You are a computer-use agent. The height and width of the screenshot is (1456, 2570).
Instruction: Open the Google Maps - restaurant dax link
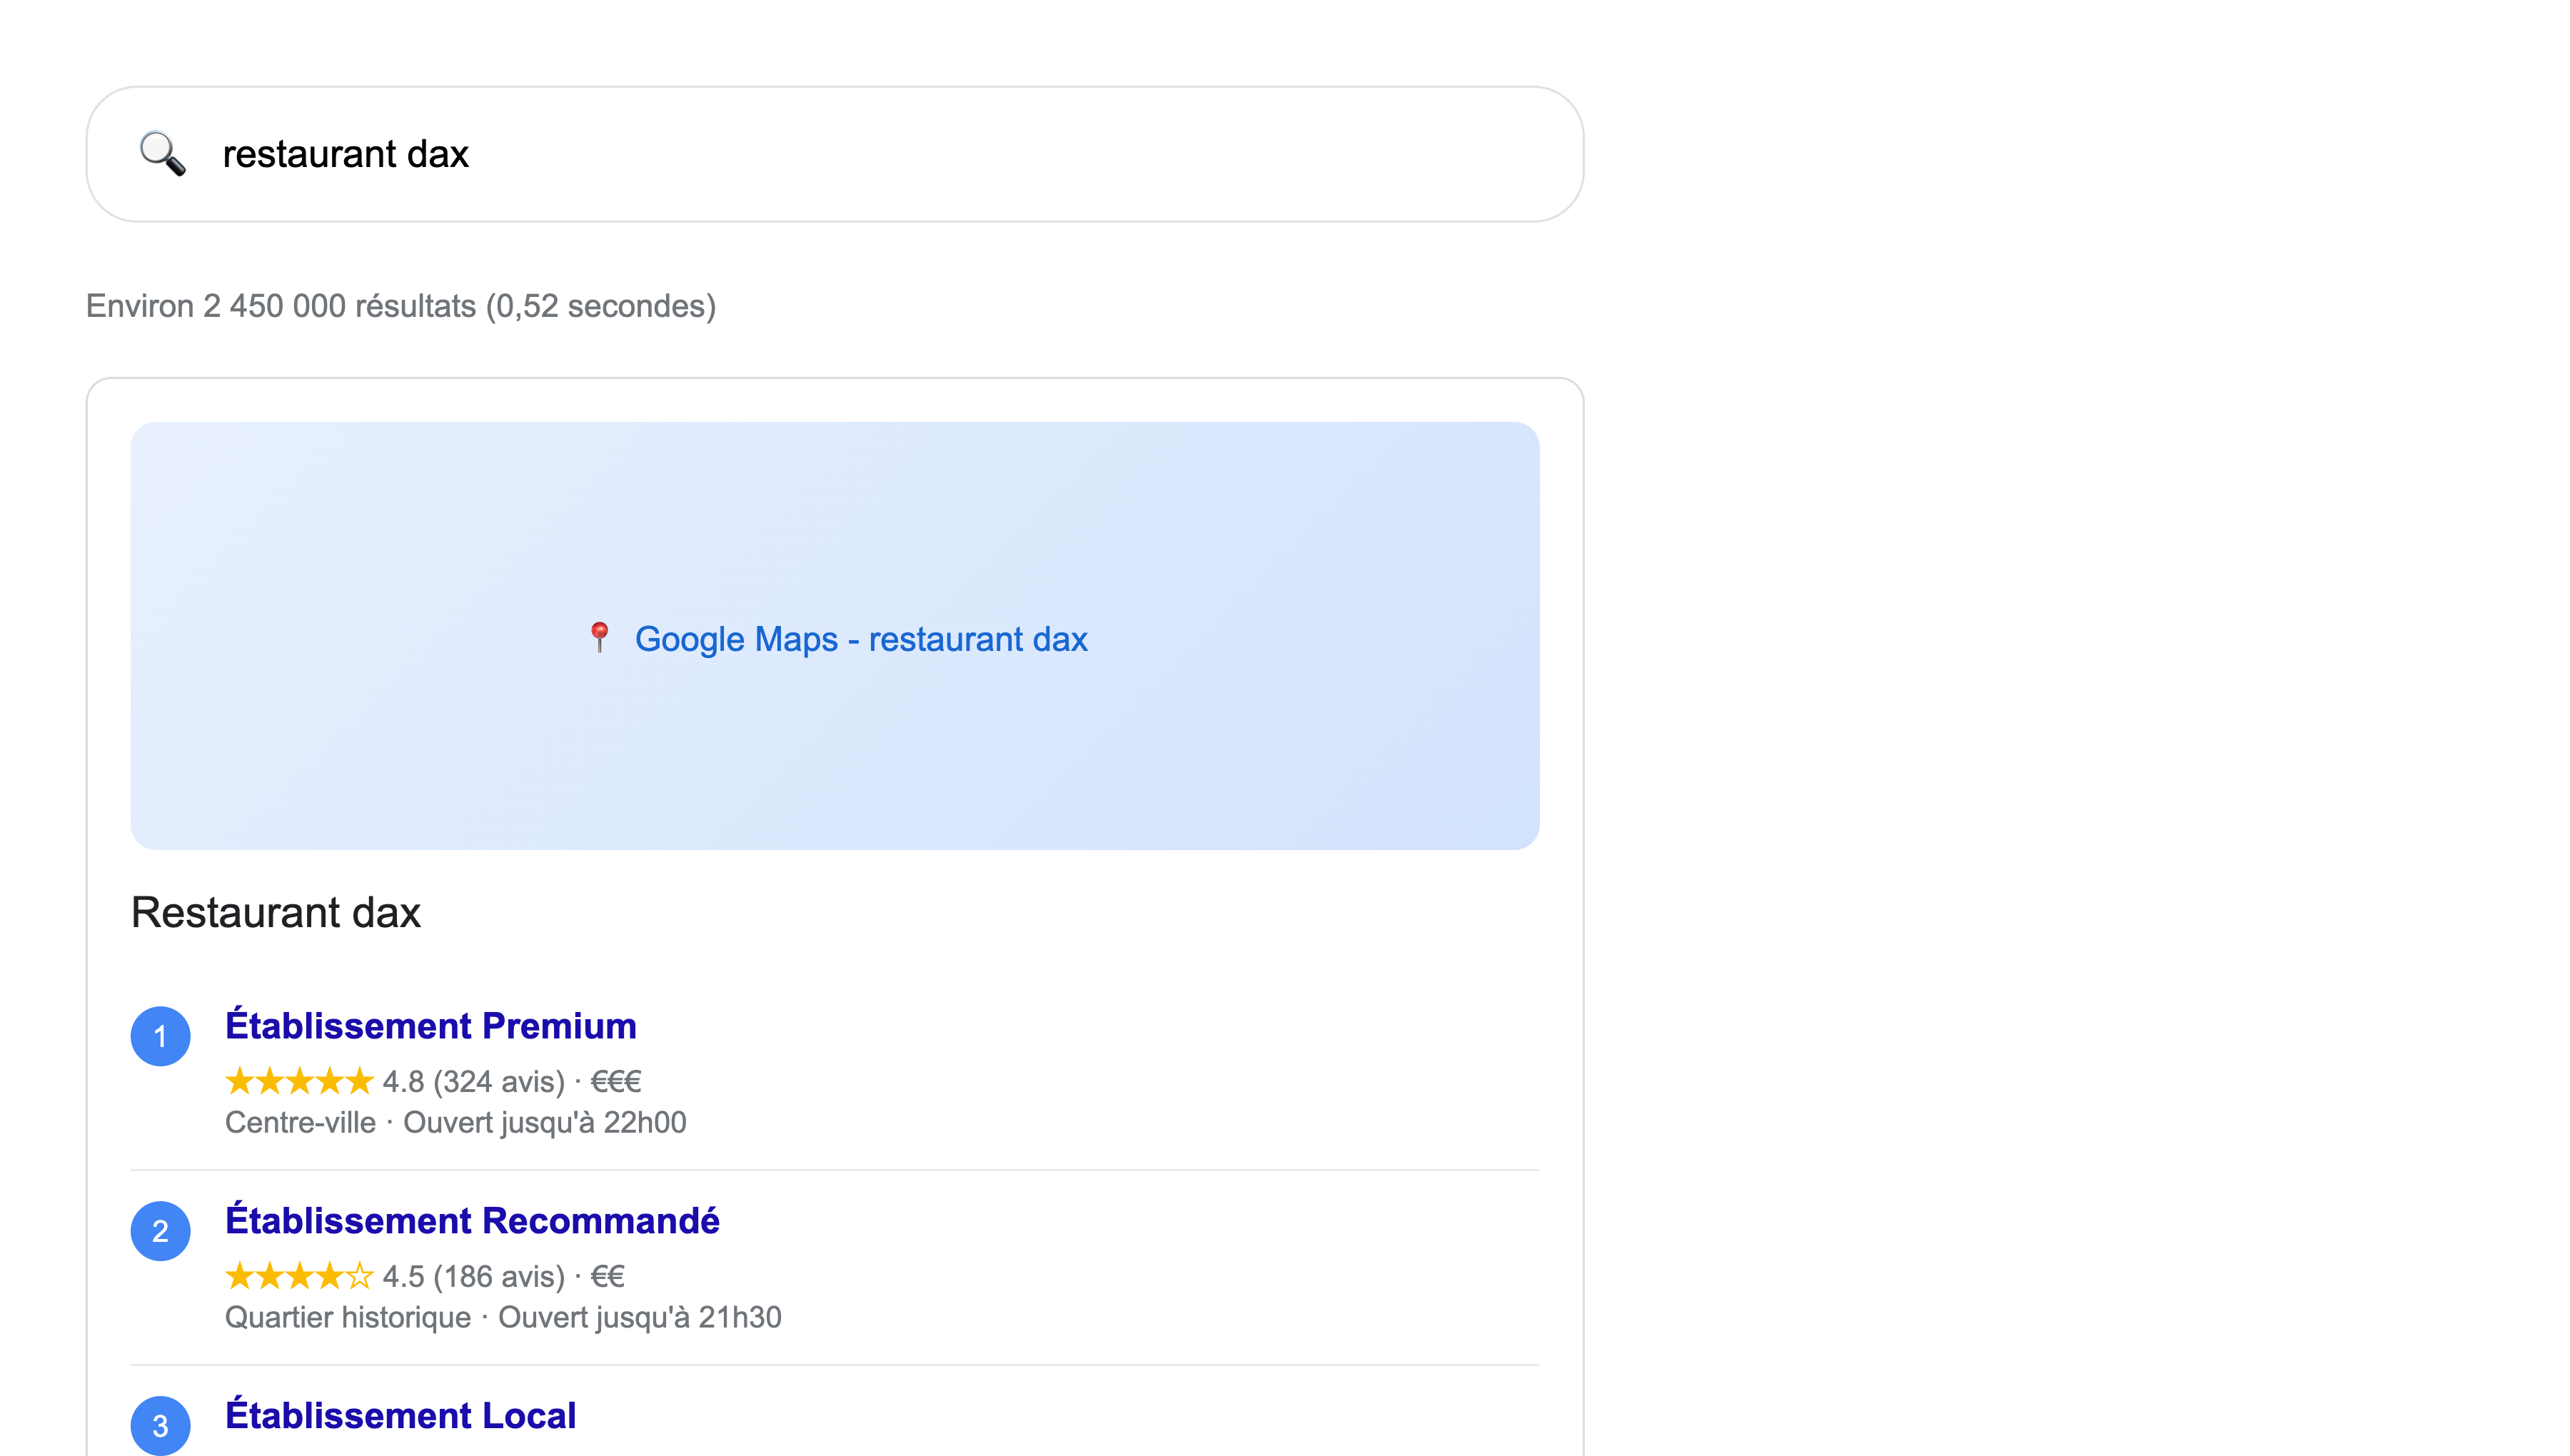point(862,638)
